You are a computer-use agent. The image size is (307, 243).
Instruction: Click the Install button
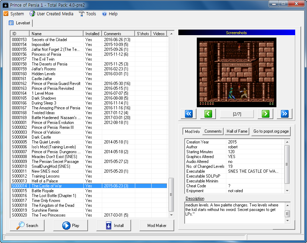coord(114,226)
